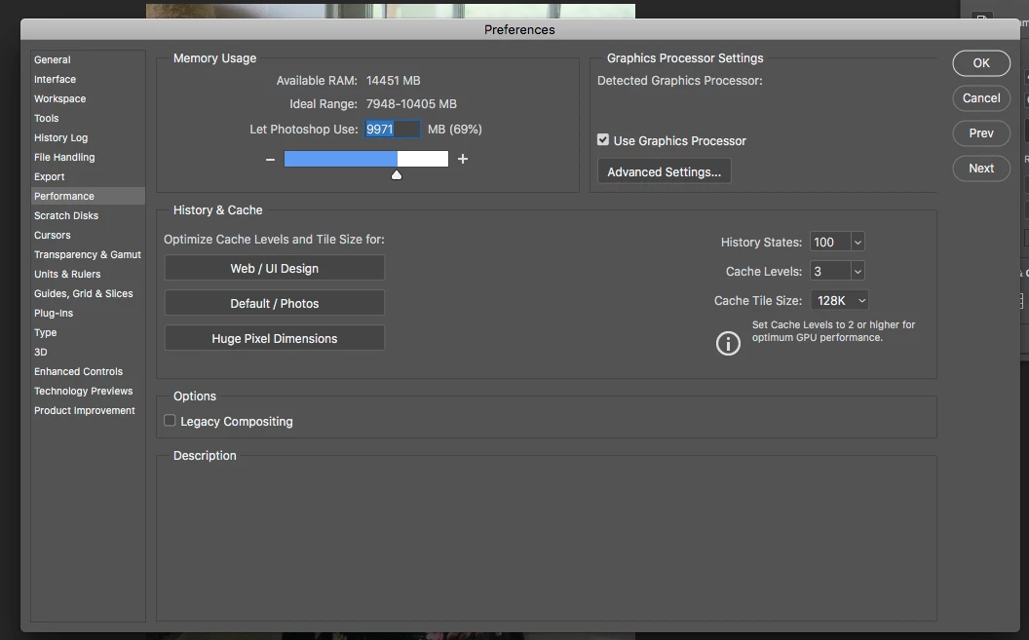Go to Tools preferences
This screenshot has width=1029, height=640.
47,118
